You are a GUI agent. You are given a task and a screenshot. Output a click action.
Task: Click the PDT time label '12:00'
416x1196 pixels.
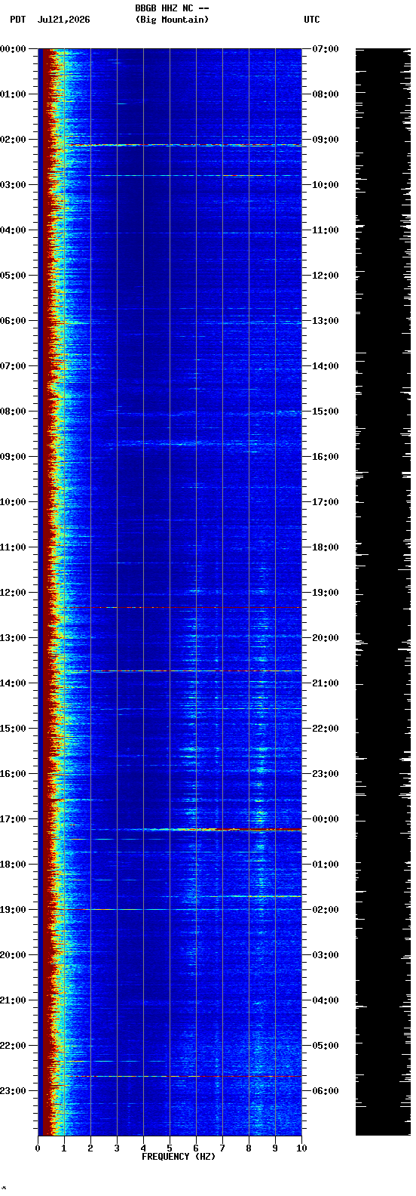pos(13,593)
